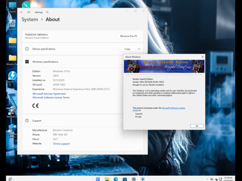Expand the Device specifications chevron
The height and width of the screenshot is (181, 242).
click(x=139, y=49)
